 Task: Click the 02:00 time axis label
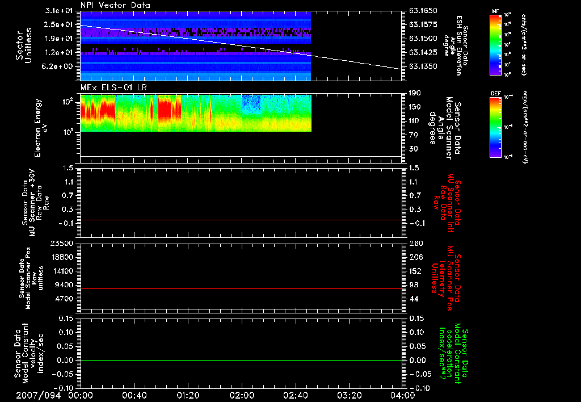[x=242, y=395]
